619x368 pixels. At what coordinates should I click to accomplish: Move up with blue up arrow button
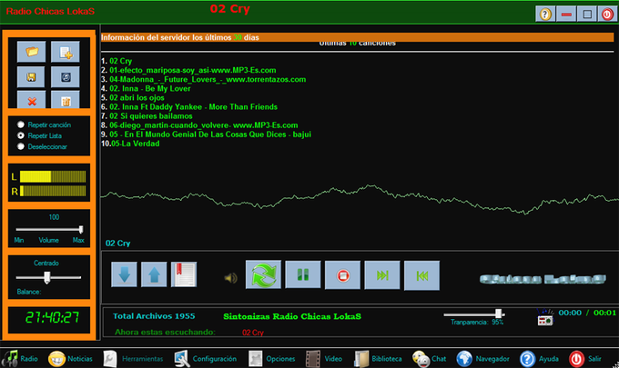click(154, 274)
